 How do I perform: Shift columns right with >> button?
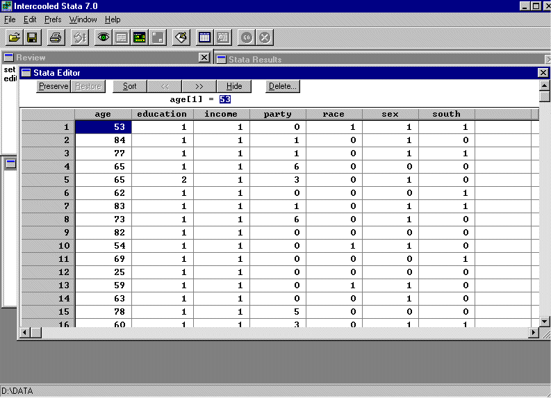point(199,86)
